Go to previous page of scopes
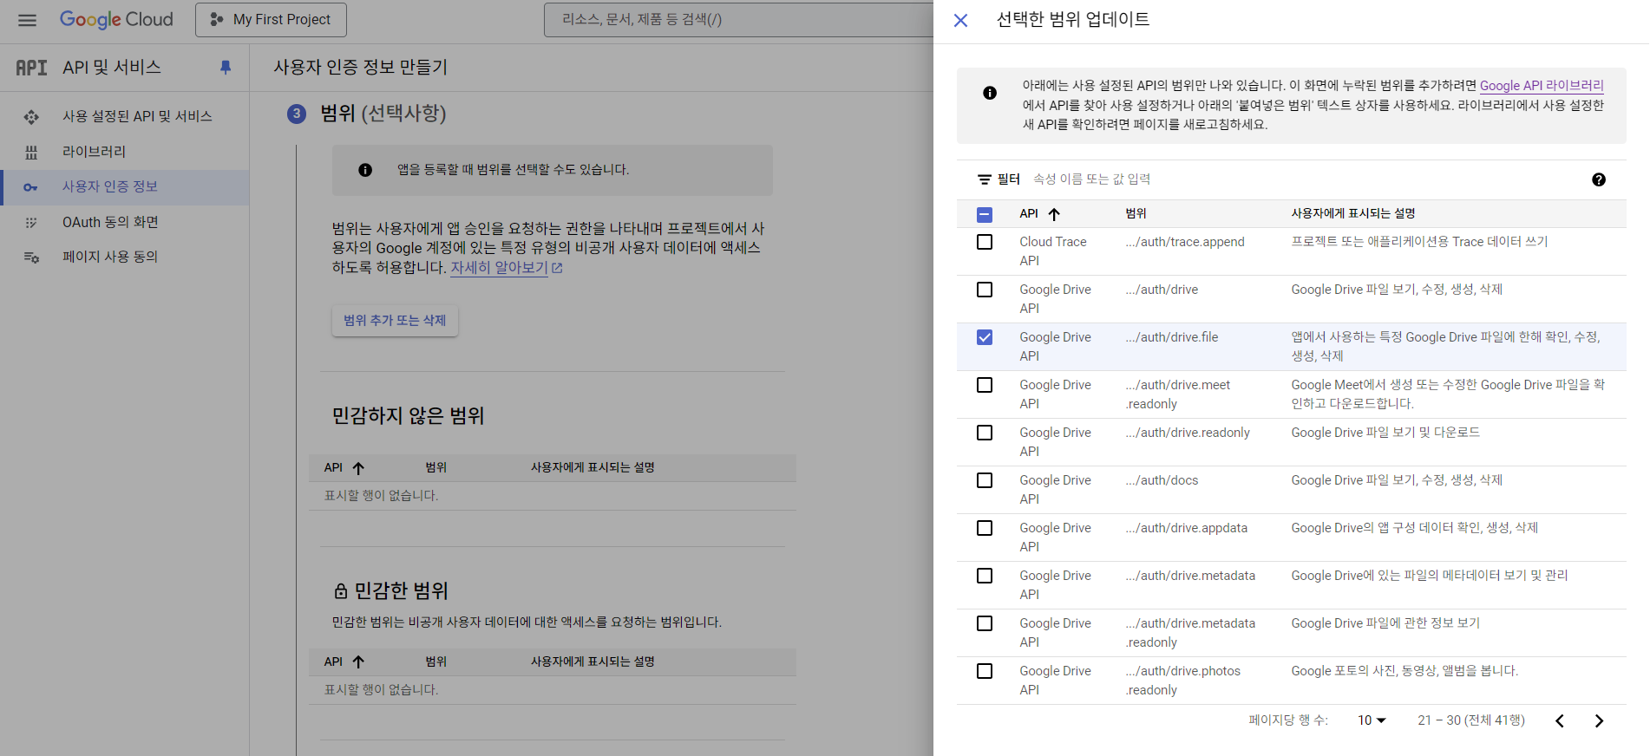1650x756 pixels. [1560, 720]
